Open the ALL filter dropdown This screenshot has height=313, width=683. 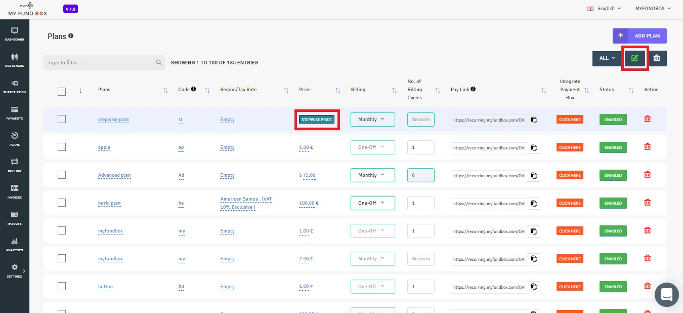point(607,58)
